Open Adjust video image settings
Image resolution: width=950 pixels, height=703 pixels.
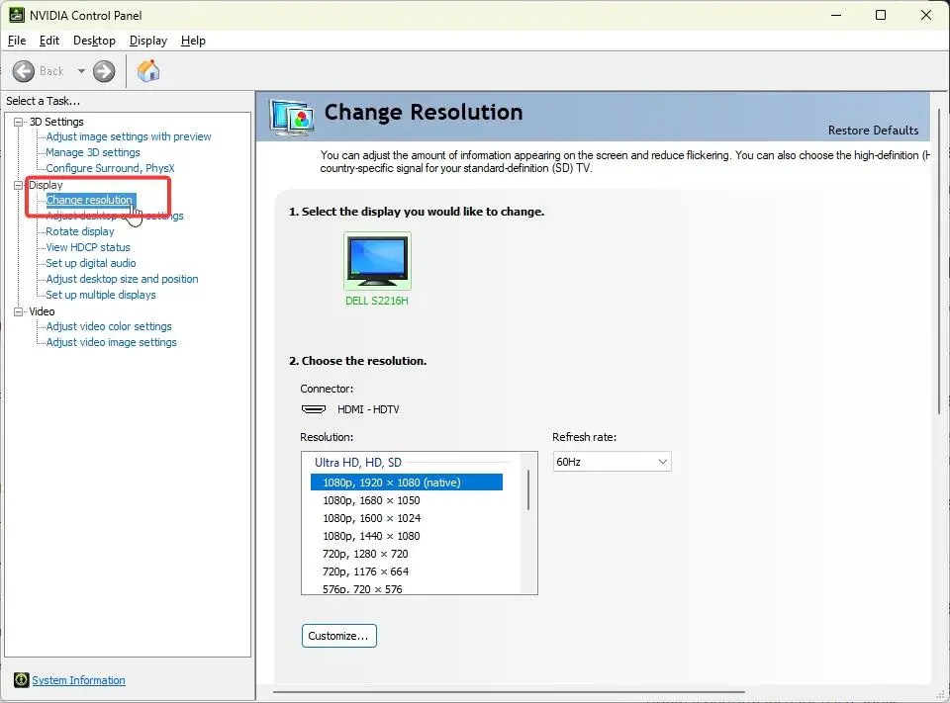[x=112, y=342]
